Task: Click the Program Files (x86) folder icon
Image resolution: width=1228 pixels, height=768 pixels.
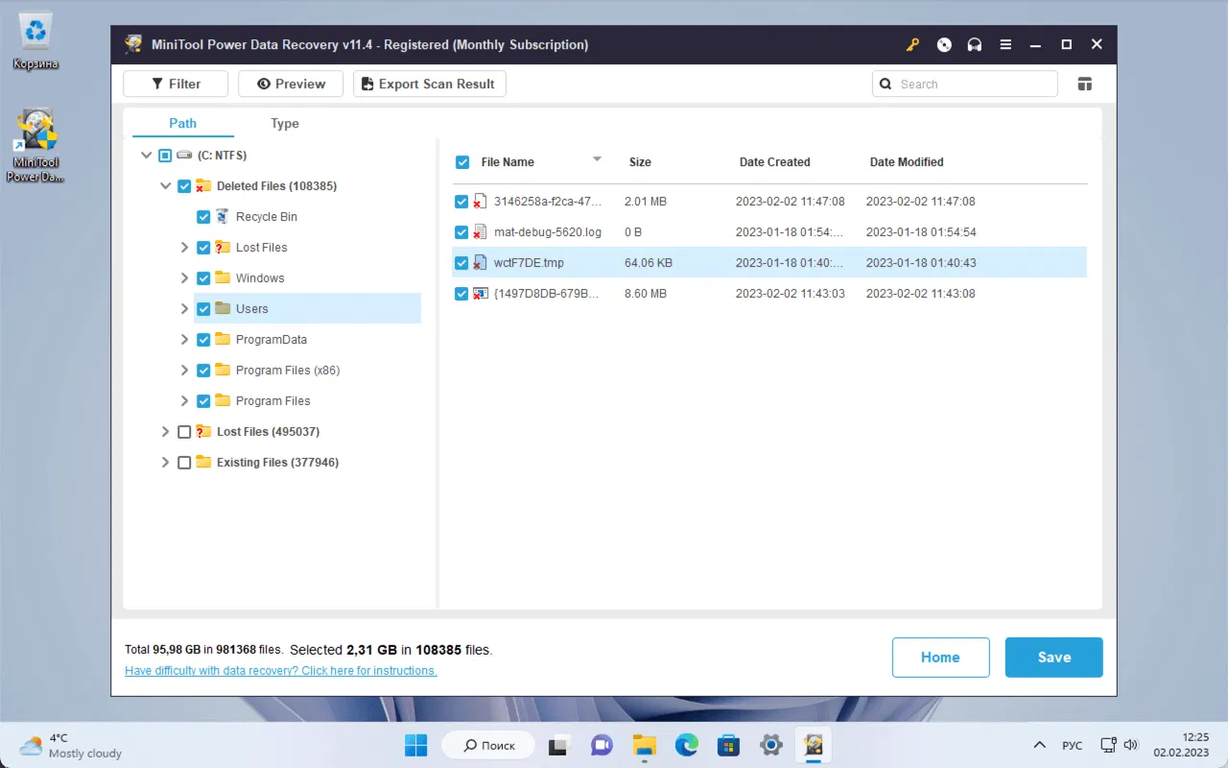Action: 223,371
